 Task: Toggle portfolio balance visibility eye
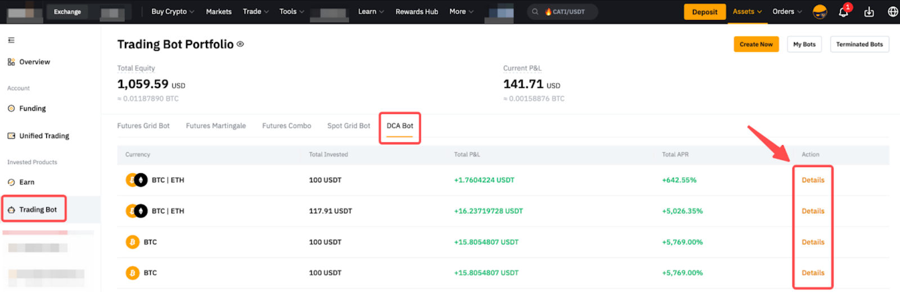(240, 44)
